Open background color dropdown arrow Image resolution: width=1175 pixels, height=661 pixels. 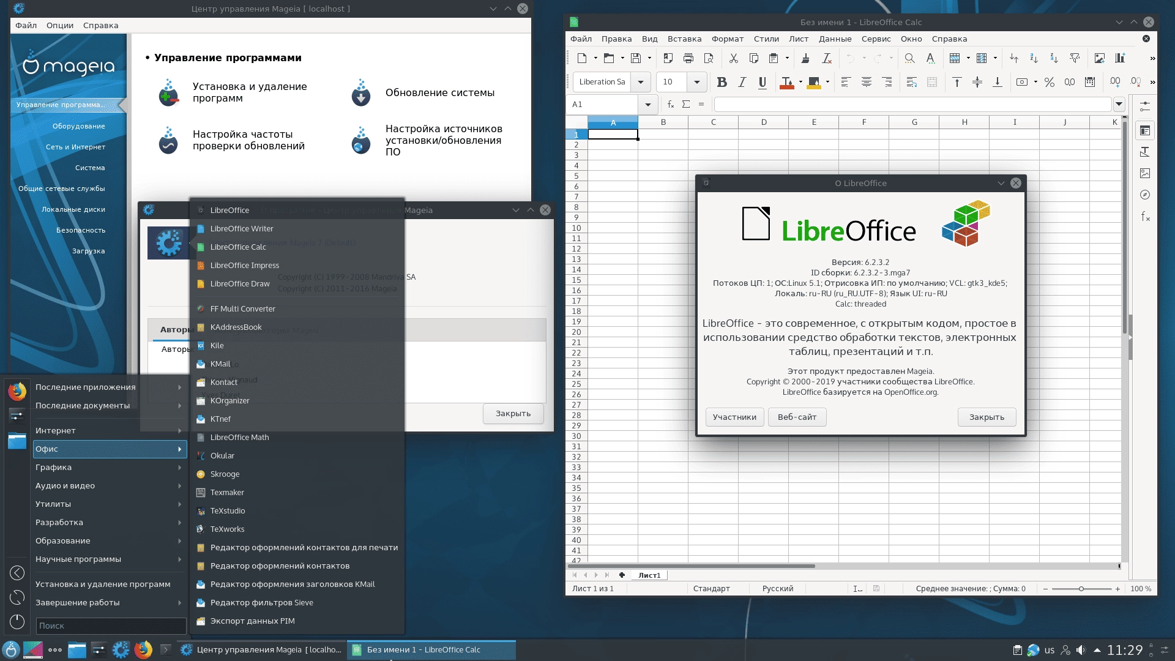coord(827,82)
